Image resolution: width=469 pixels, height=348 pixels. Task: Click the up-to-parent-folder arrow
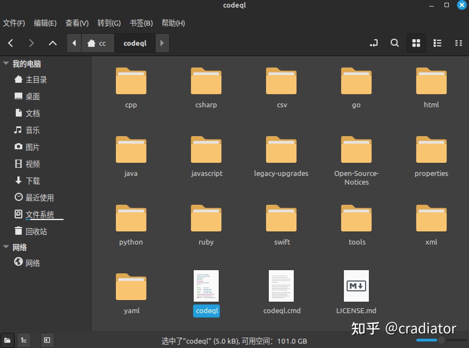coord(53,43)
